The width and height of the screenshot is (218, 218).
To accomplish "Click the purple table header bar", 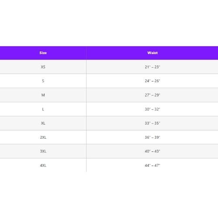I will (109, 53).
